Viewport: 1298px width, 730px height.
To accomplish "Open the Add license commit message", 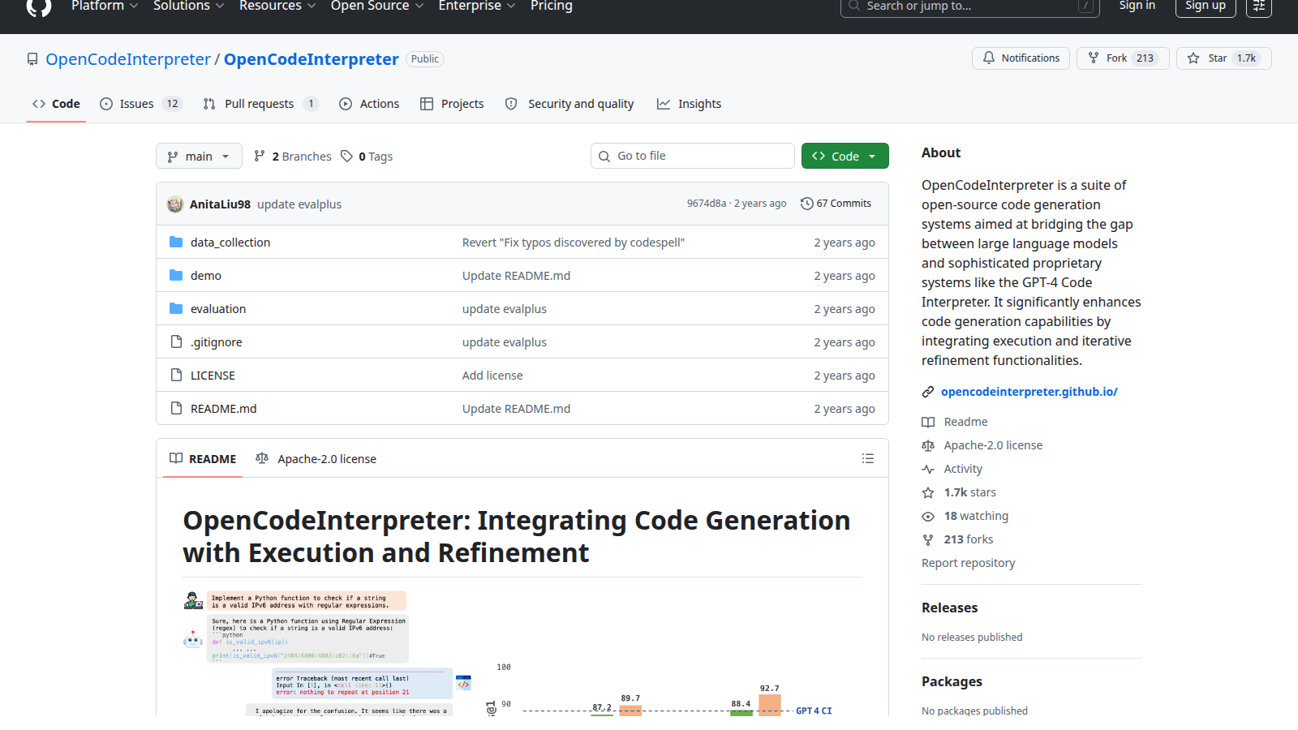I will click(492, 376).
